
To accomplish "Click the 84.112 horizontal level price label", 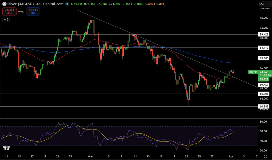I will tap(264, 48).
